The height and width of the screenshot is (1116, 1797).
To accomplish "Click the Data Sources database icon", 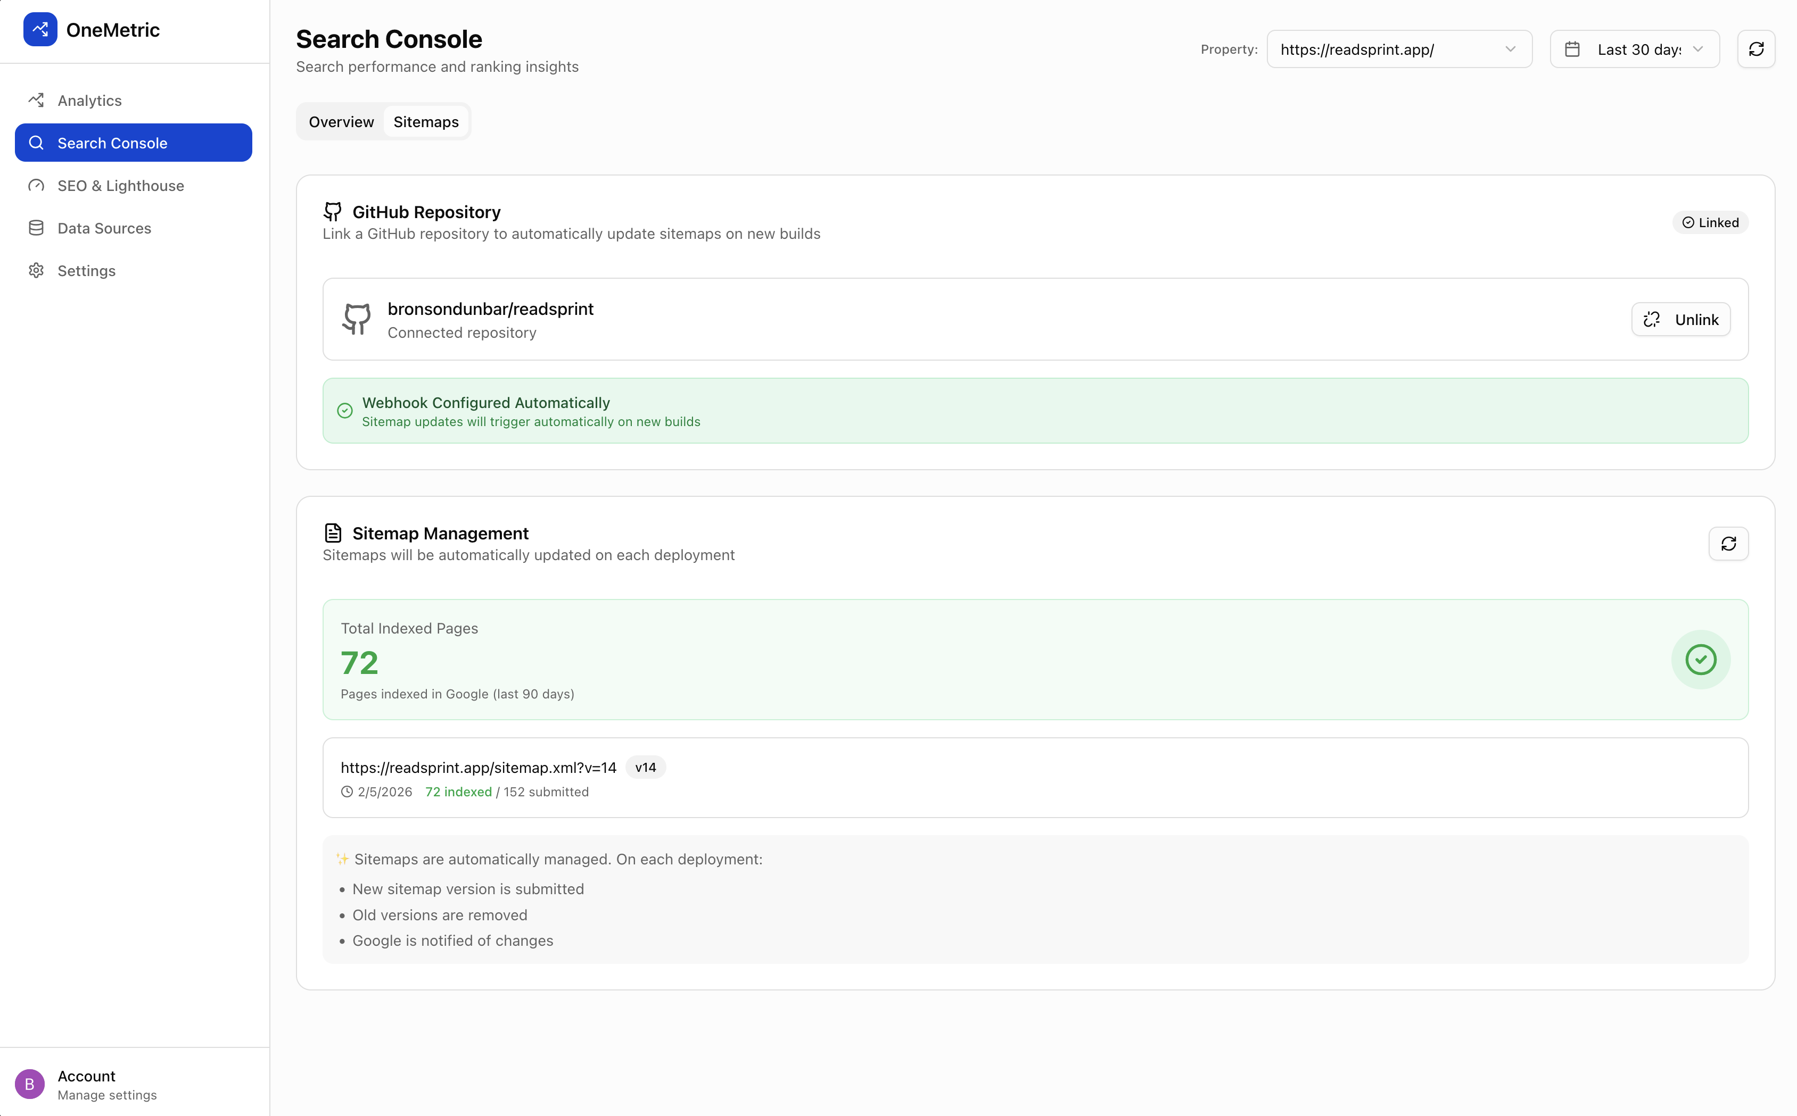I will 36,227.
